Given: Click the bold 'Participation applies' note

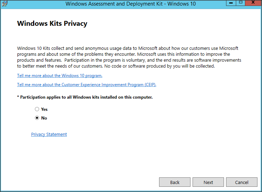Looking at the screenshot, I should pyautogui.click(x=85, y=97).
